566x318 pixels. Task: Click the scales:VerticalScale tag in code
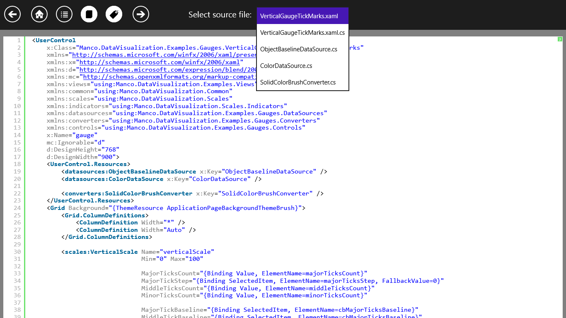pos(102,252)
